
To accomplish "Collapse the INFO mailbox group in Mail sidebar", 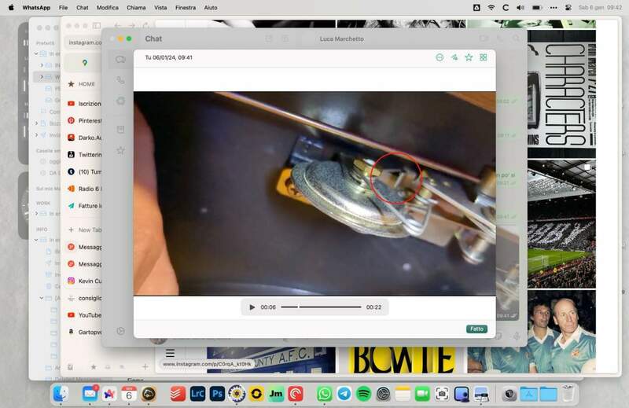I will pyautogui.click(x=36, y=240).
